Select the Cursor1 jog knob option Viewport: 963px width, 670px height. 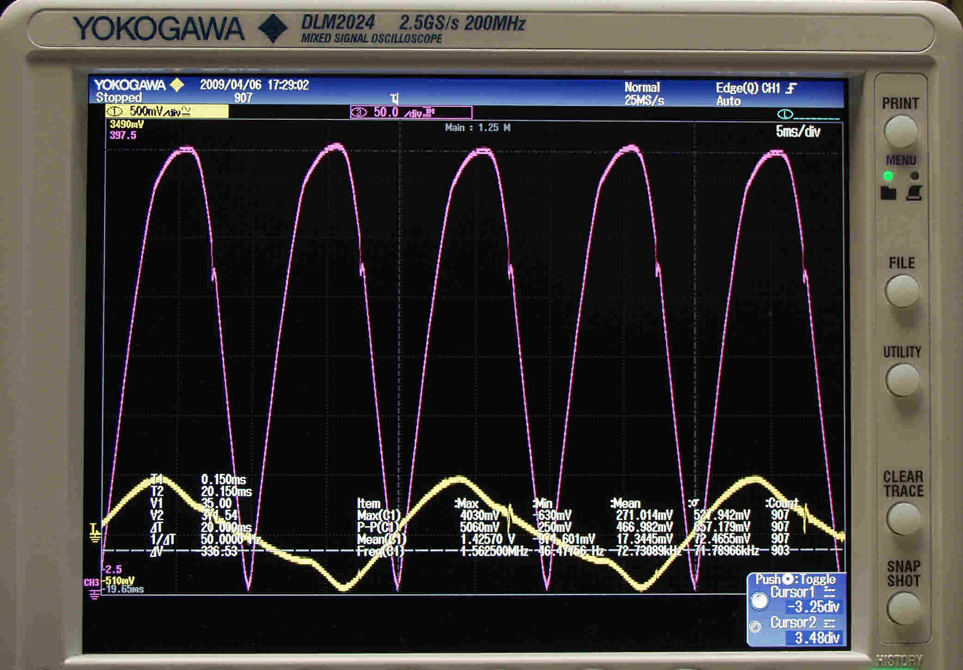pyautogui.click(x=759, y=600)
